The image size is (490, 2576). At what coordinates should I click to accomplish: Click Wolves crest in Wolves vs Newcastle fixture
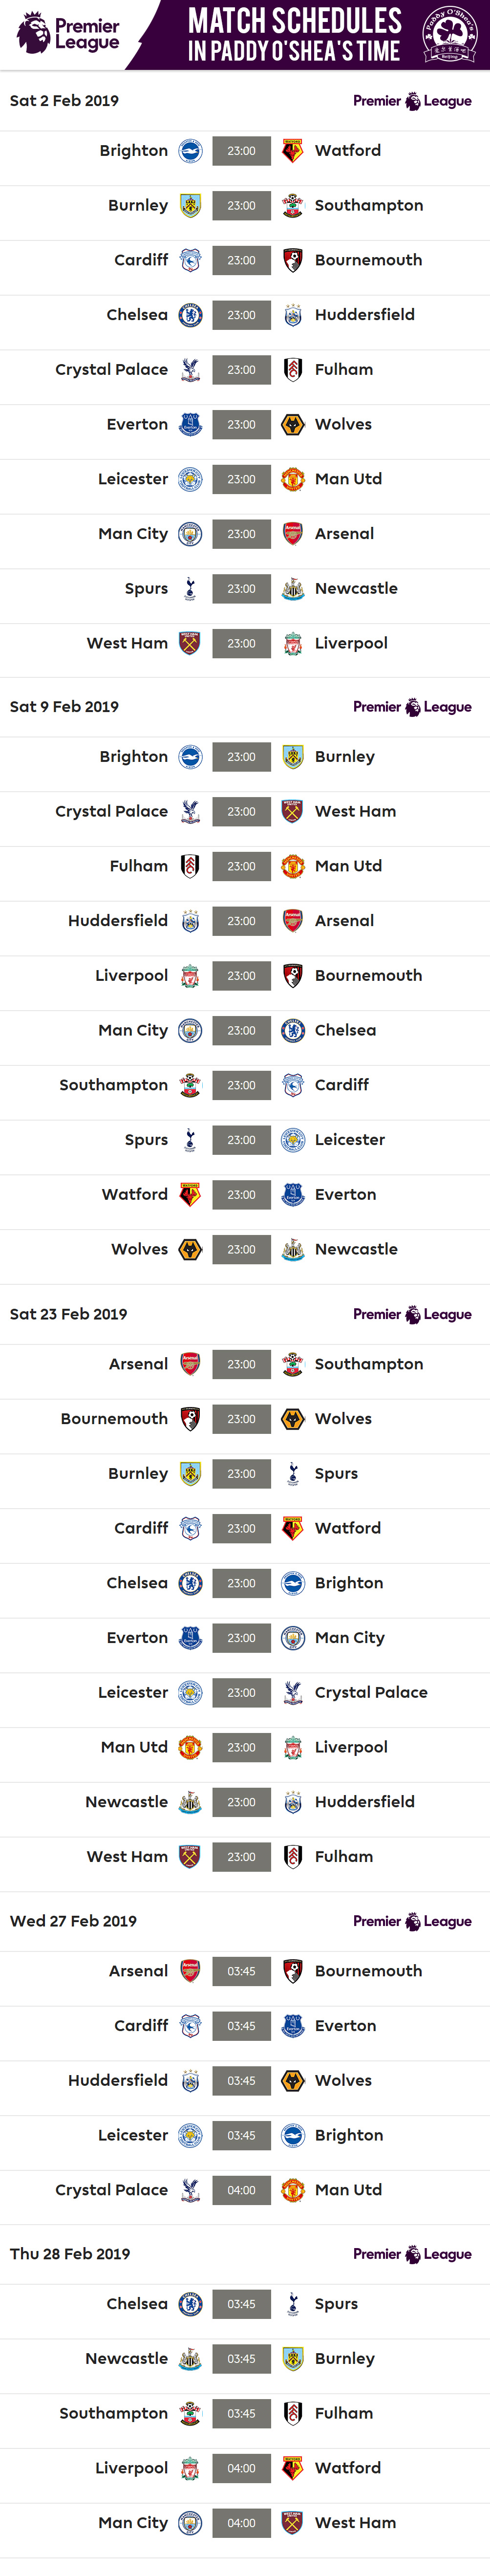(x=190, y=1249)
